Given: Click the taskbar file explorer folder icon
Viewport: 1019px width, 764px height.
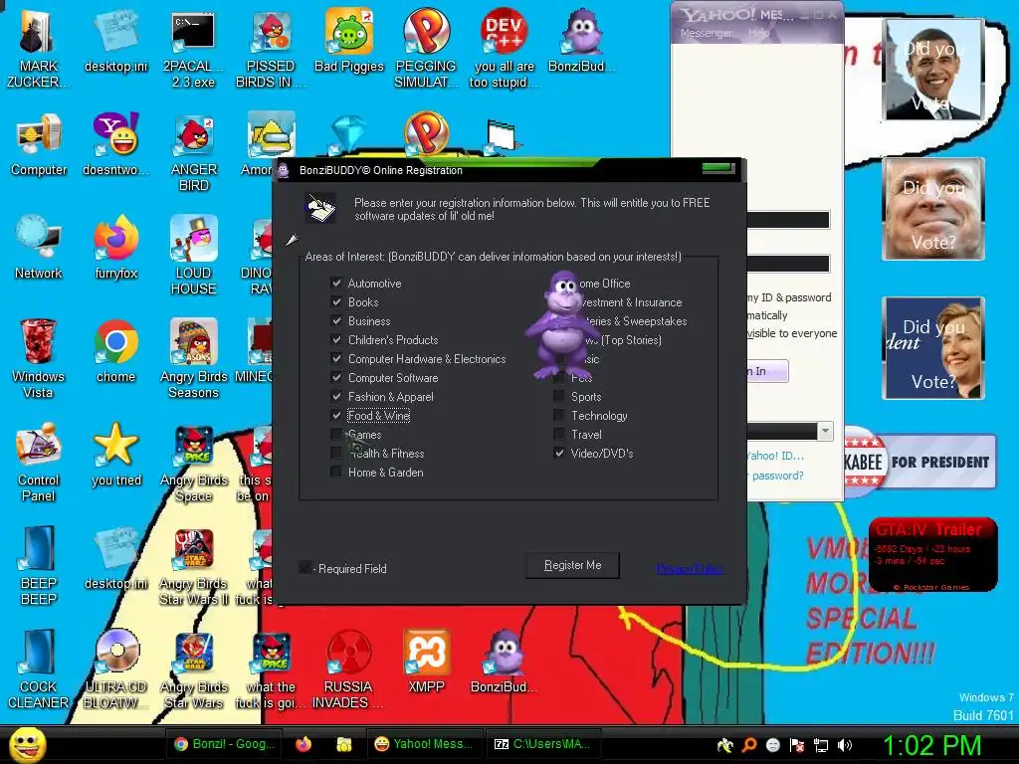Looking at the screenshot, I should click(x=343, y=744).
